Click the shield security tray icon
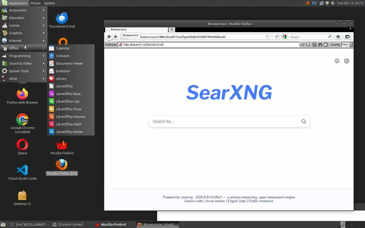Screen dimensions: 365x228 pyautogui.click(x=327, y=3)
